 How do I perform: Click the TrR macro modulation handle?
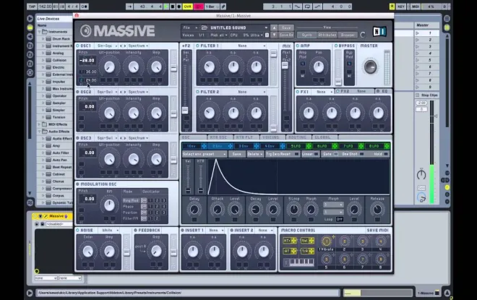click(x=308, y=252)
